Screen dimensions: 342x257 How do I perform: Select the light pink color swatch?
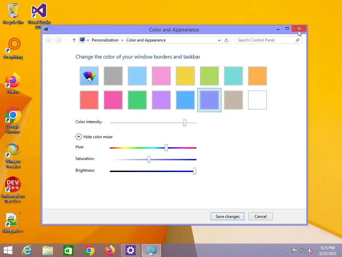click(x=161, y=76)
